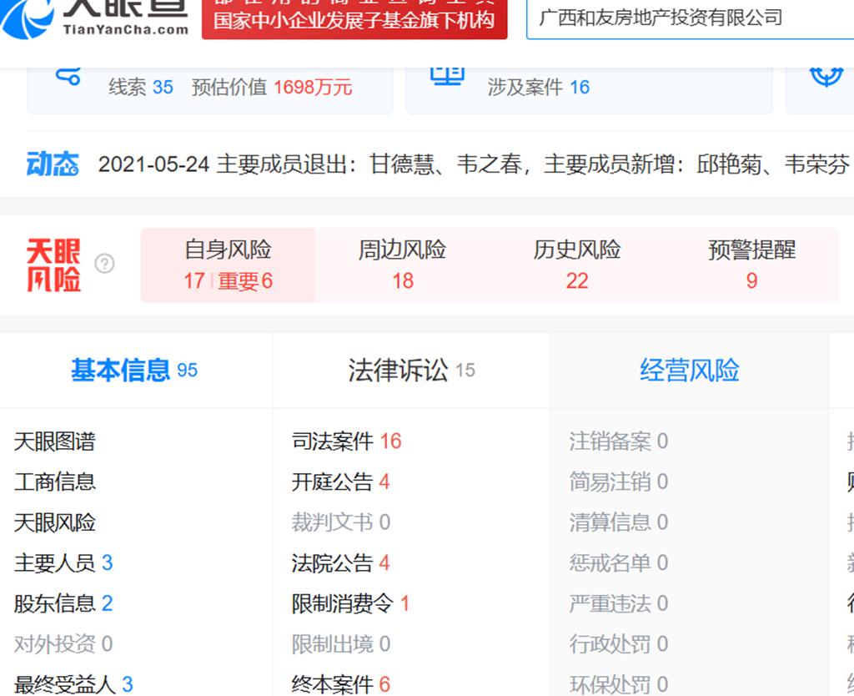Open 限制消费令 1
The image size is (854, 696).
(x=351, y=603)
